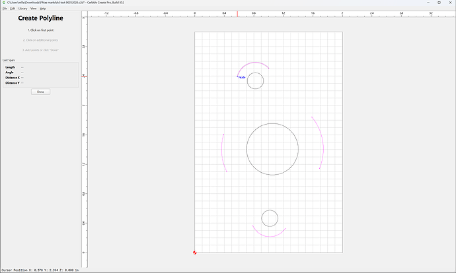This screenshot has width=456, height=273.
Task: Click the 'Last Span' group label
Action: (x=9, y=60)
